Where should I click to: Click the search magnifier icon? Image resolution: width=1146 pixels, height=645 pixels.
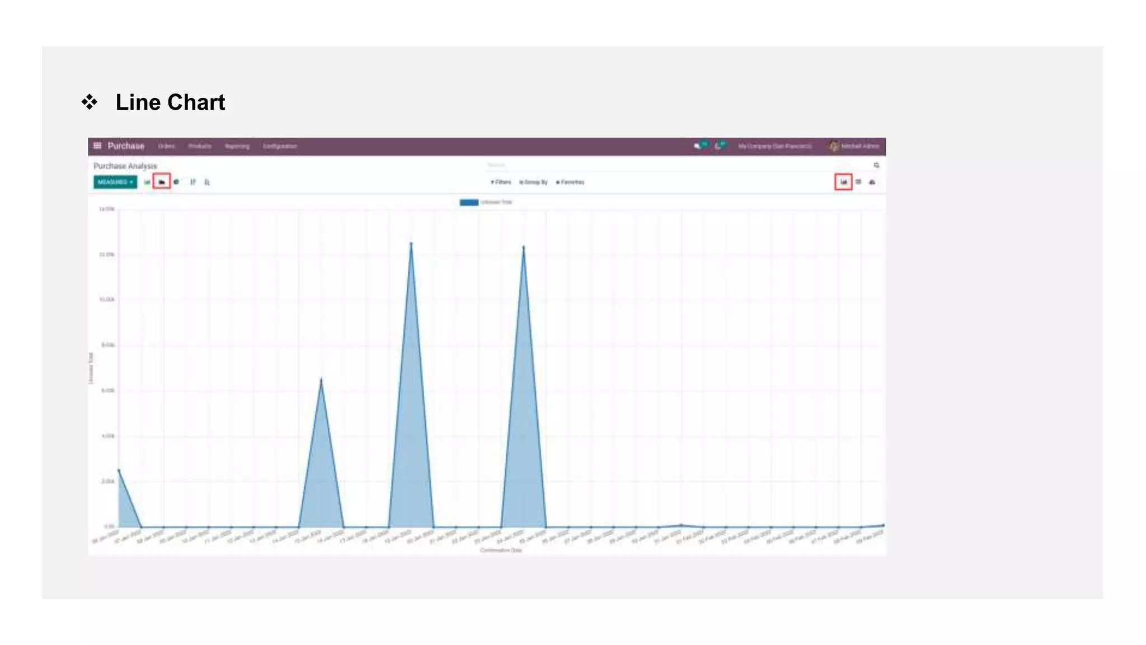(x=876, y=165)
